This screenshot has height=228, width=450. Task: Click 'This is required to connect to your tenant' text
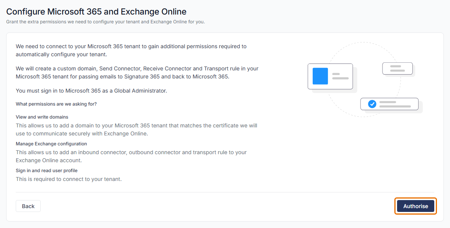click(69, 179)
